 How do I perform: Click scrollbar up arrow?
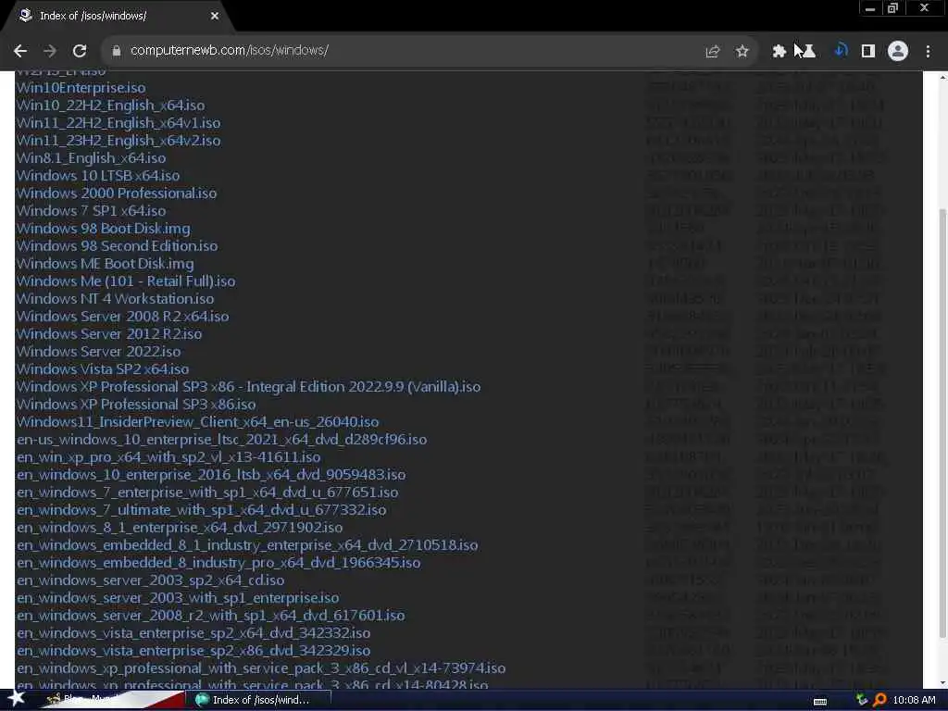click(942, 78)
